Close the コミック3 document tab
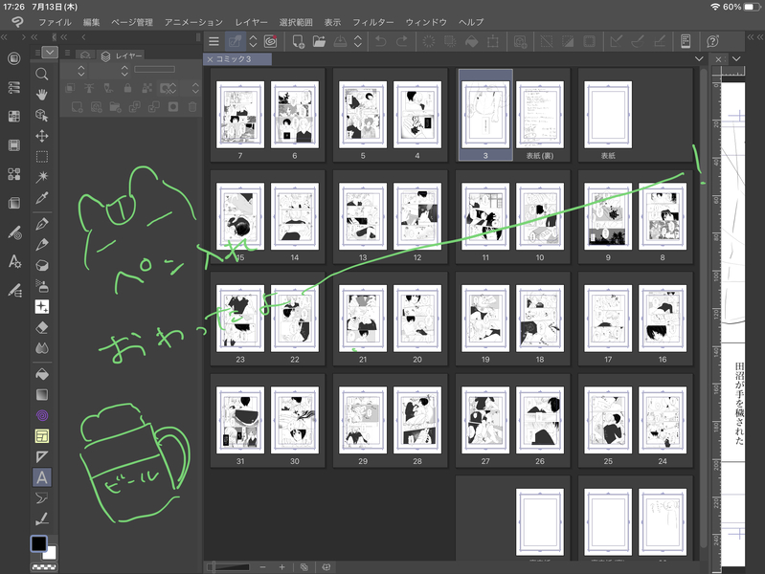 click(x=211, y=59)
